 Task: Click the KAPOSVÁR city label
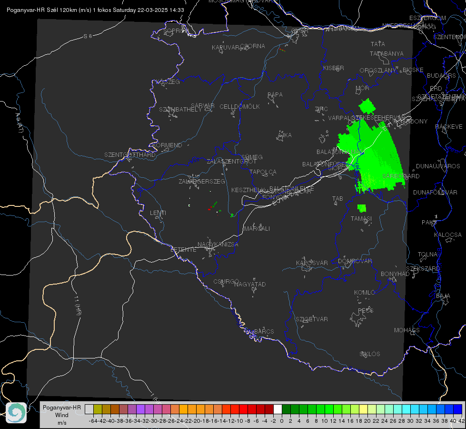pyautogui.click(x=312, y=263)
